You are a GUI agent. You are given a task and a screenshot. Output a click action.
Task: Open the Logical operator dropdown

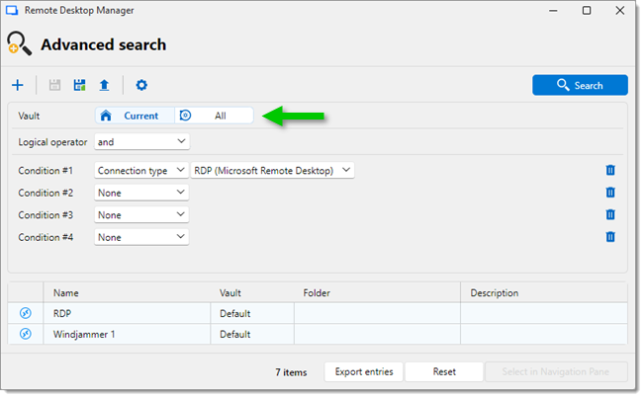[141, 142]
